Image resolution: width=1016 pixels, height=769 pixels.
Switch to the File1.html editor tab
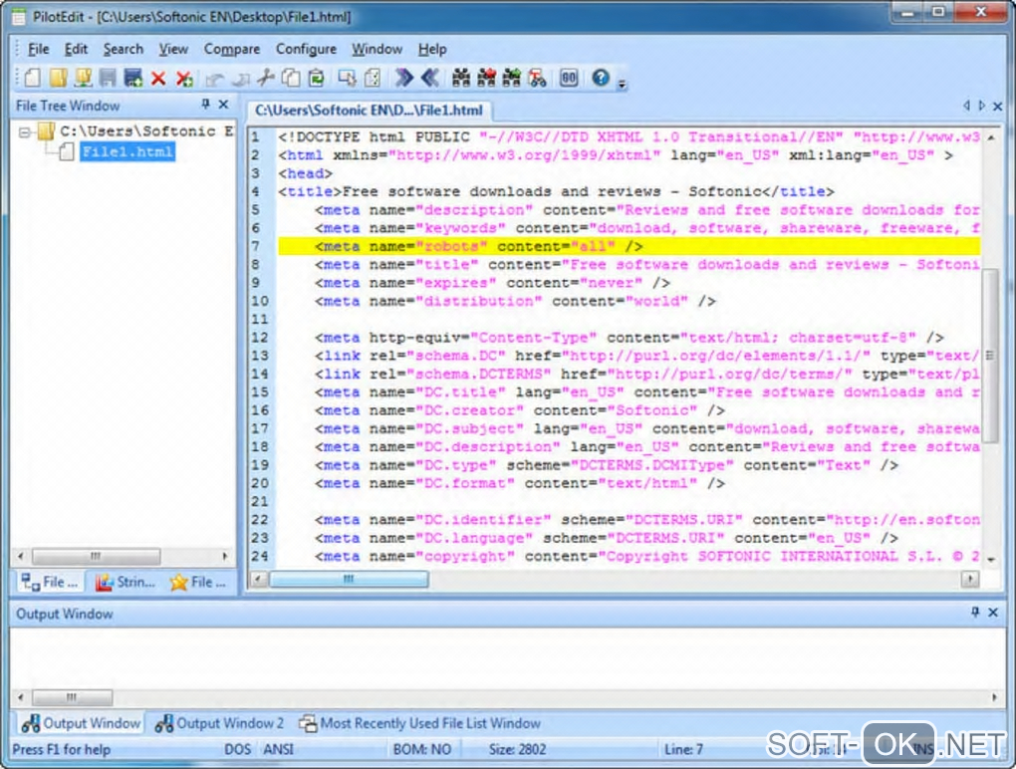coord(369,111)
